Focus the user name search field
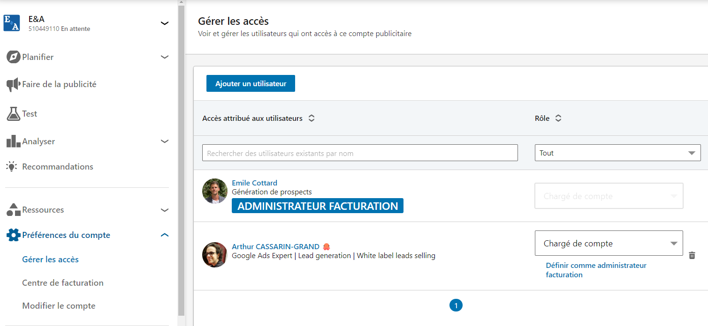Screen dimensions: 708x326 click(360, 153)
